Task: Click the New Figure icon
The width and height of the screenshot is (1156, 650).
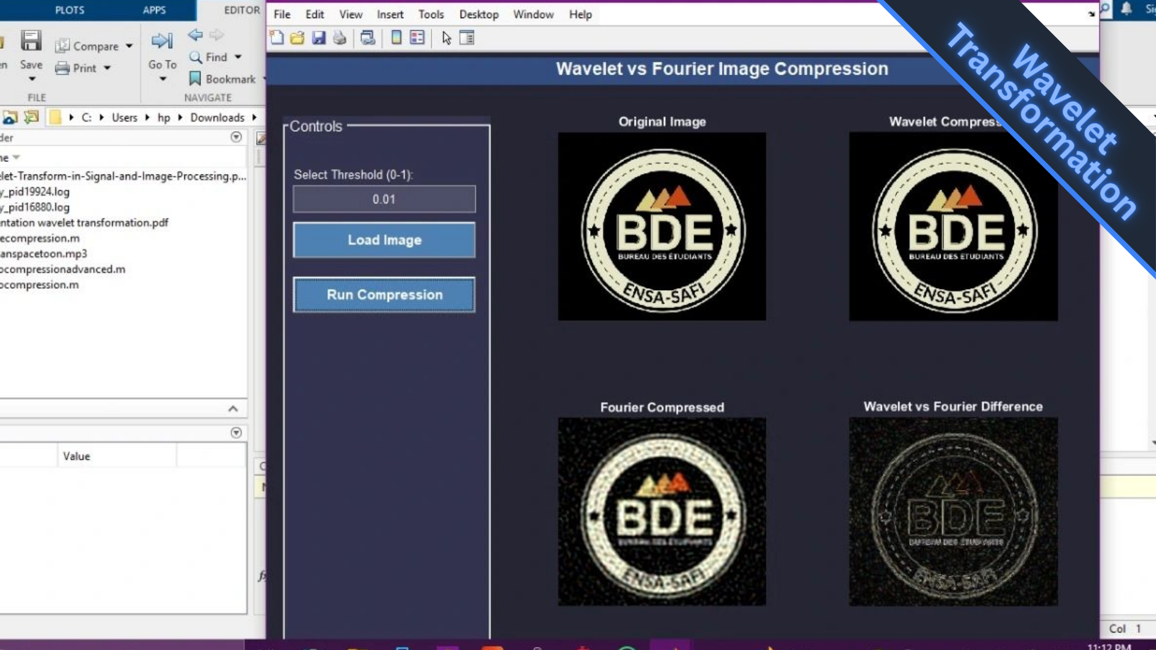Action: (x=276, y=38)
